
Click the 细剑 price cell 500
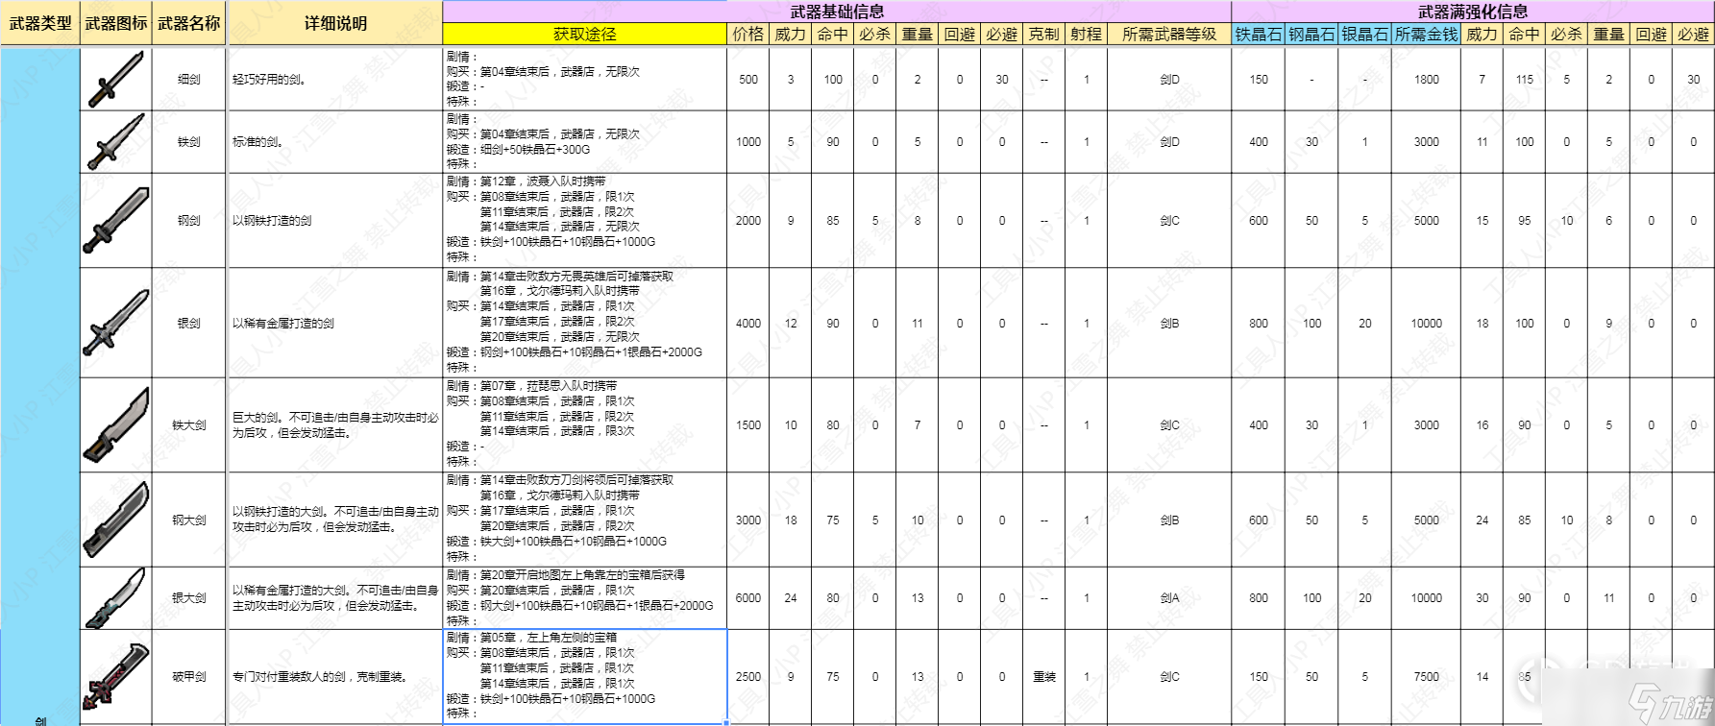tap(748, 79)
